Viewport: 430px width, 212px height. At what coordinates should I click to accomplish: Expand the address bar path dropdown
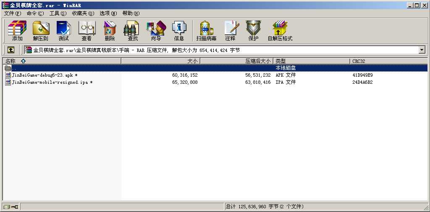[x=422, y=50]
